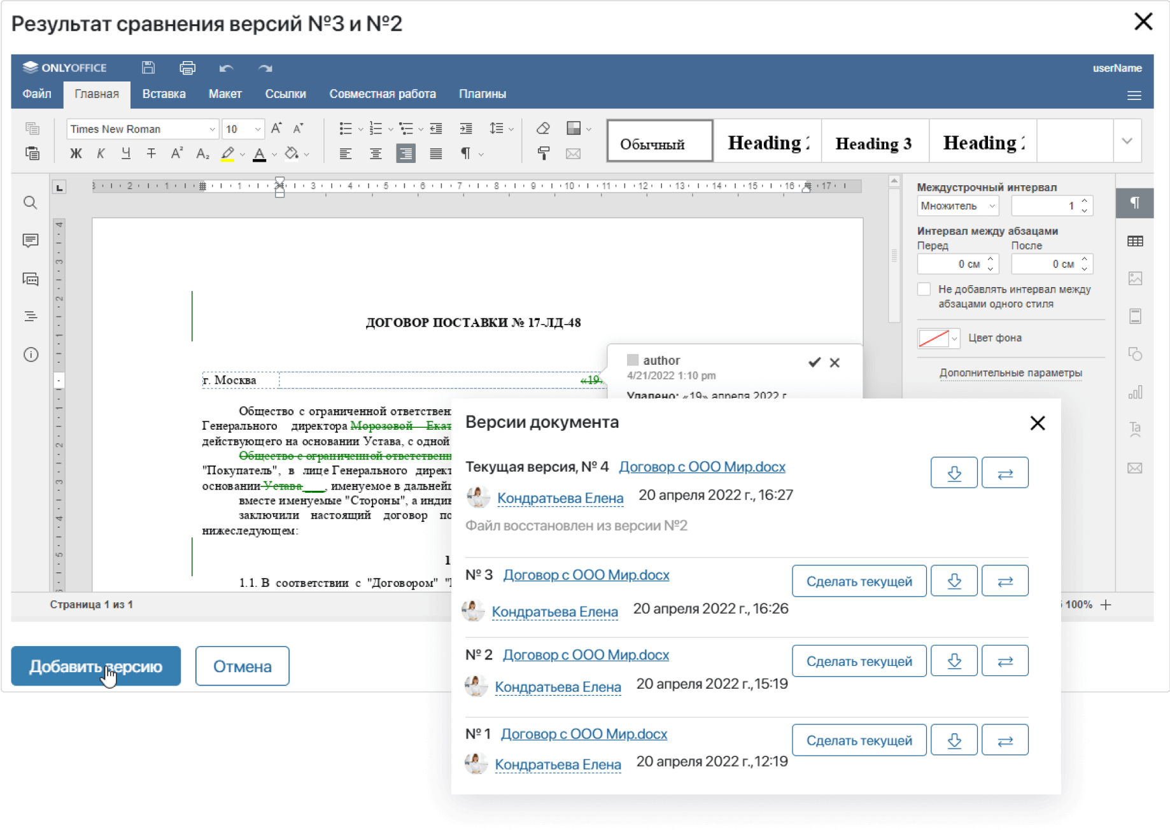Viewport: 1170px width, 839px height.
Task: Compare version № 3 using arrows icon
Action: click(1004, 581)
